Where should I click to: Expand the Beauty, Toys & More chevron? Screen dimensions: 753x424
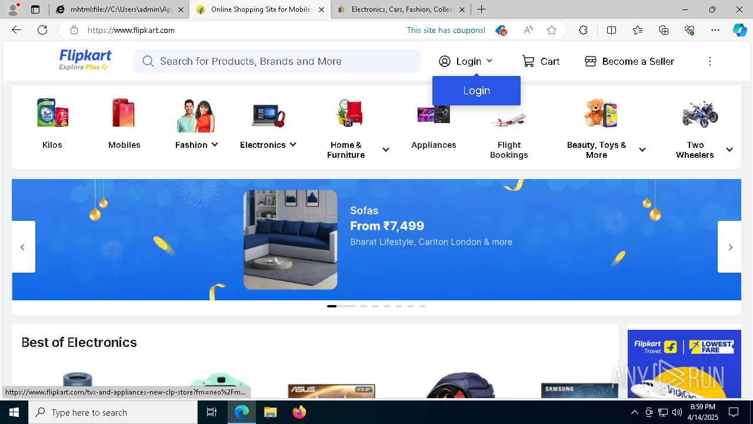tap(642, 150)
